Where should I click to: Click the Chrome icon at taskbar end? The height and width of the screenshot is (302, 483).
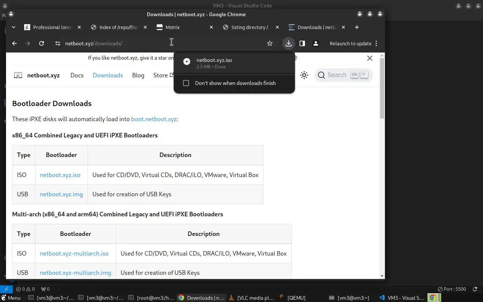433,298
